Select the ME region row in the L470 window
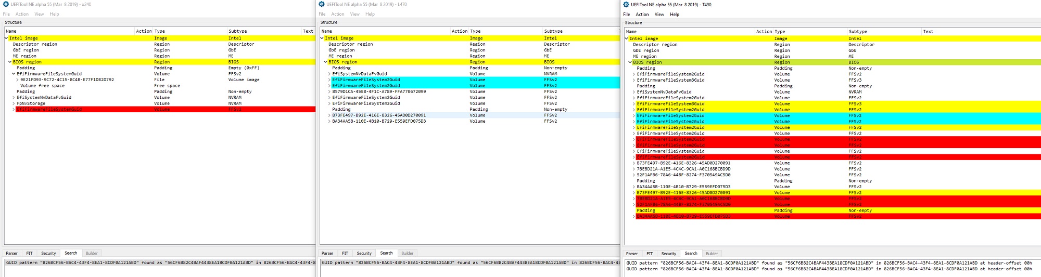This screenshot has width=1041, height=277. click(470, 56)
